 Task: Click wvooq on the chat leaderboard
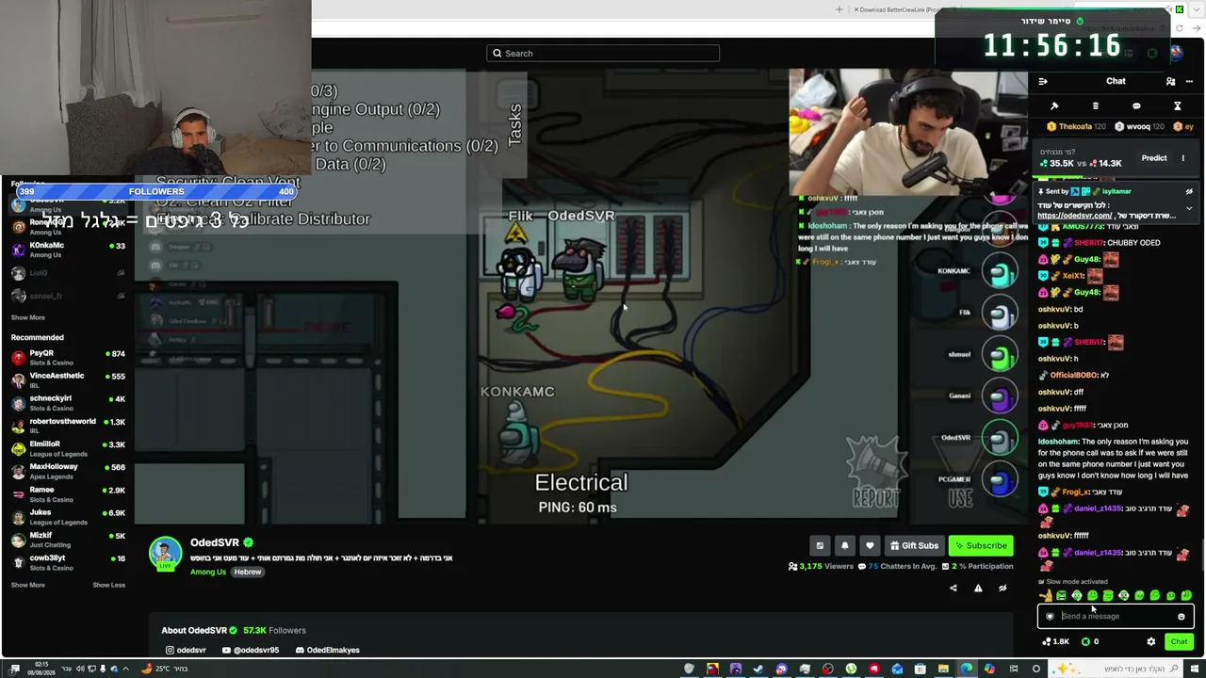pyautogui.click(x=1138, y=126)
